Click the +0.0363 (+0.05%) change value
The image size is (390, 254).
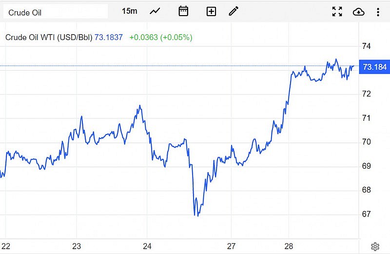click(160, 37)
